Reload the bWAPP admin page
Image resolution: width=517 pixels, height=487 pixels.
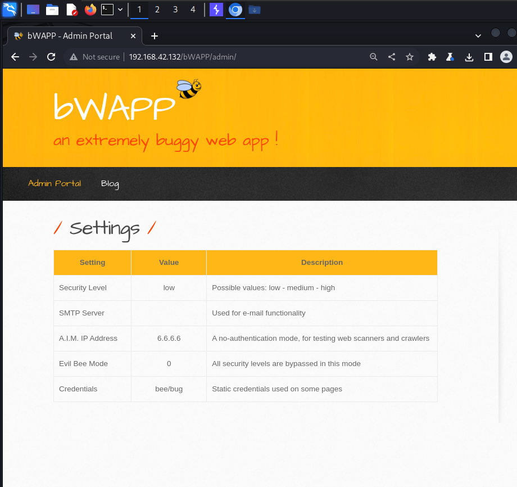click(x=51, y=57)
